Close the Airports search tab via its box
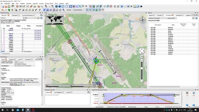 click(154, 15)
